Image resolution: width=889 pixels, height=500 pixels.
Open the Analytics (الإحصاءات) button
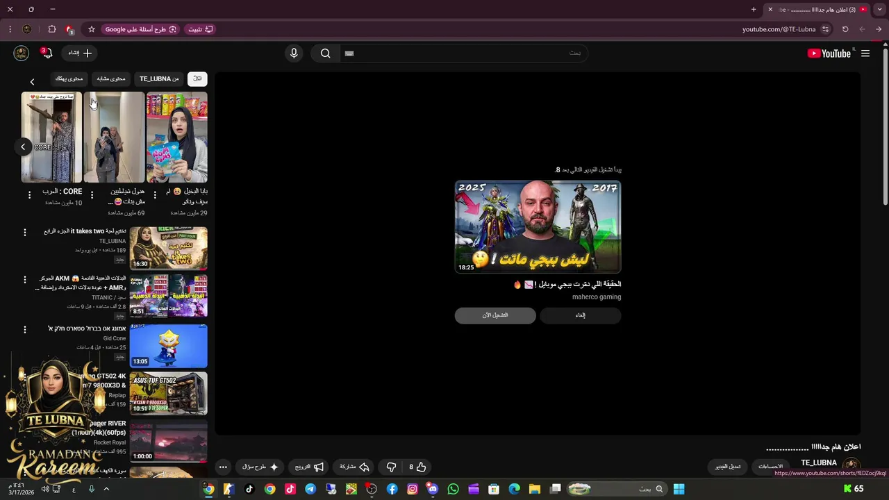click(770, 466)
